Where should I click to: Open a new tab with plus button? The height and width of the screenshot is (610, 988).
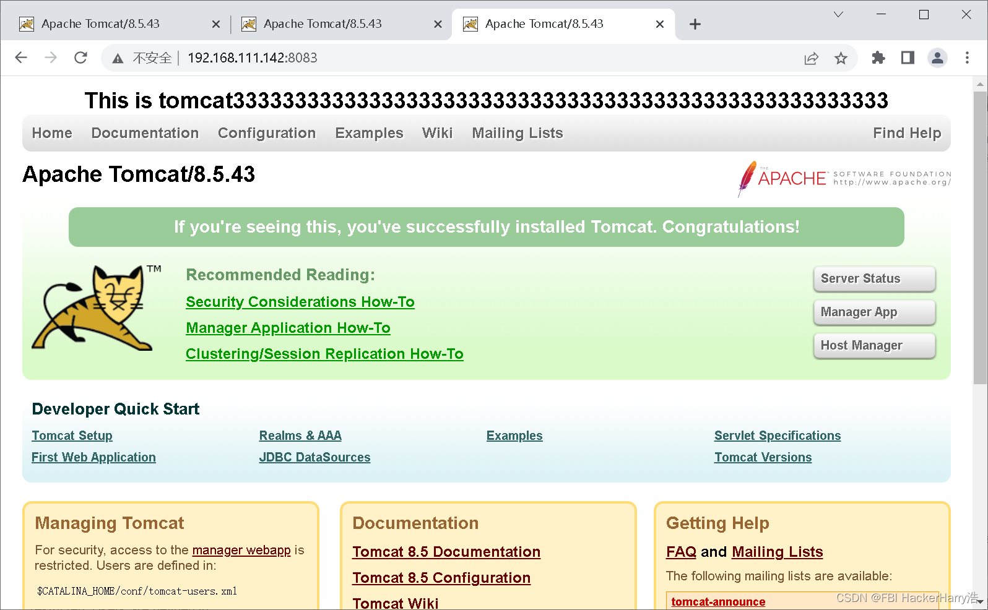(695, 24)
